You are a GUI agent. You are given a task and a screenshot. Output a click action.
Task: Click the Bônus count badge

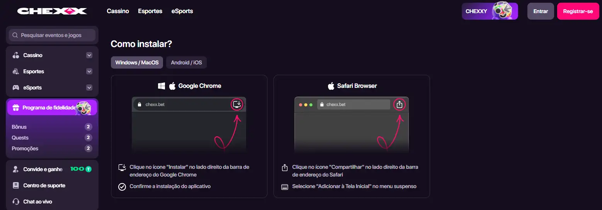[x=88, y=127]
